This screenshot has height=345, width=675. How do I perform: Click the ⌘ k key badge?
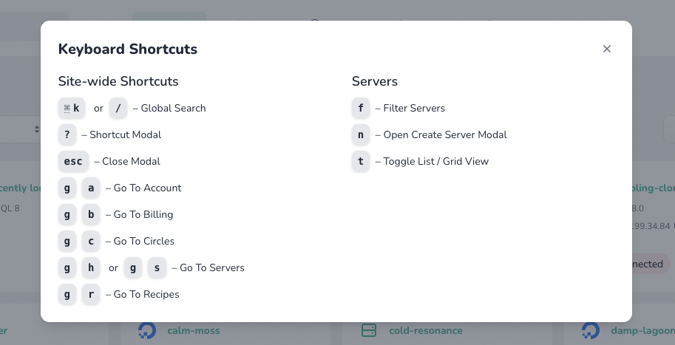pyautogui.click(x=72, y=108)
